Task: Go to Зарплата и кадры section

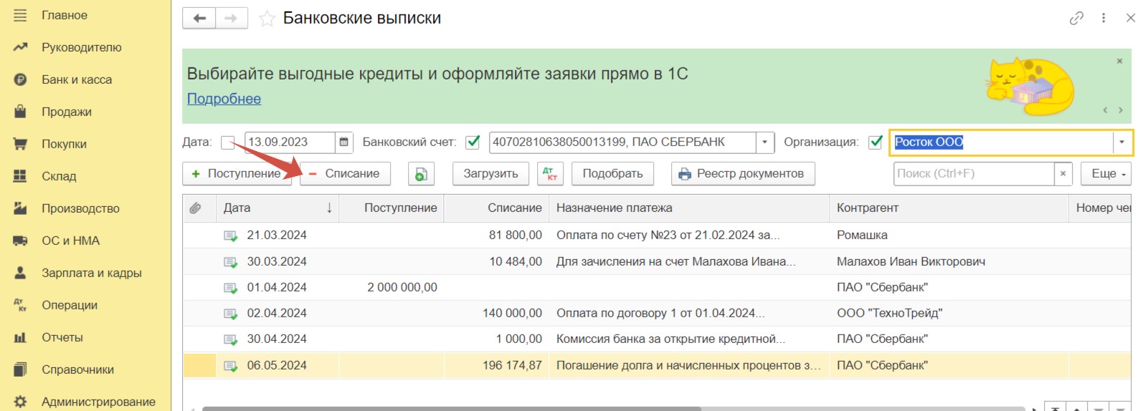Action: tap(91, 273)
